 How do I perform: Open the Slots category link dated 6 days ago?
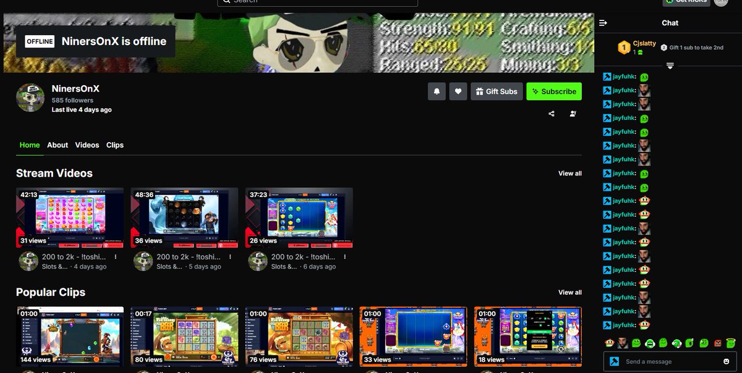(x=283, y=267)
